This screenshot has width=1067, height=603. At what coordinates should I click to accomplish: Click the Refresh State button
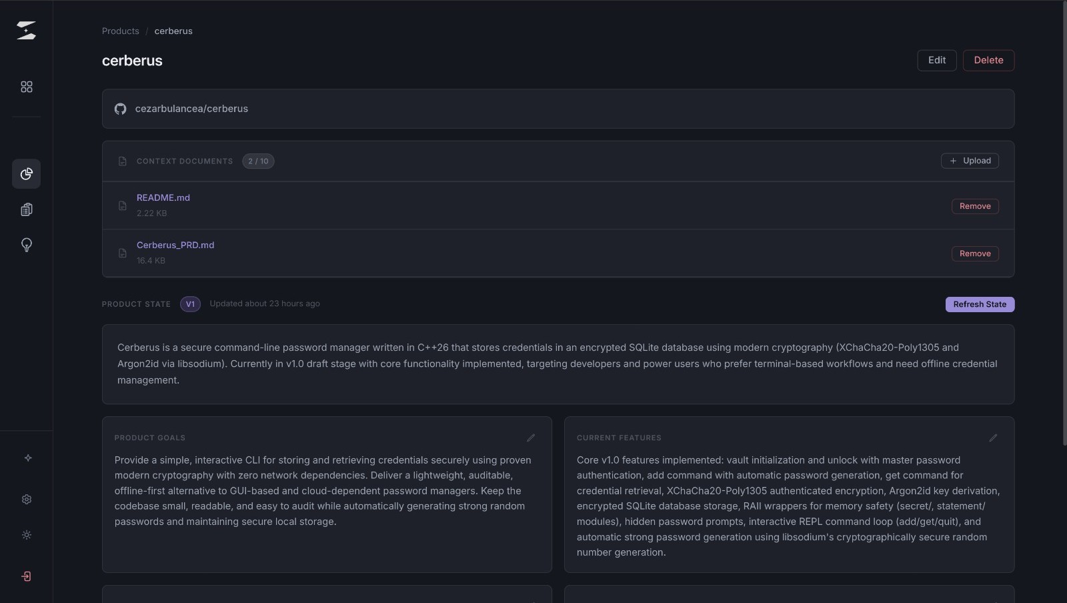coord(980,304)
